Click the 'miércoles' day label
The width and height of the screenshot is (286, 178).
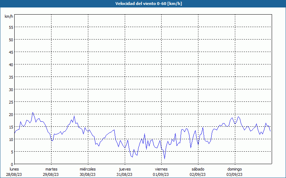[x=88, y=169]
